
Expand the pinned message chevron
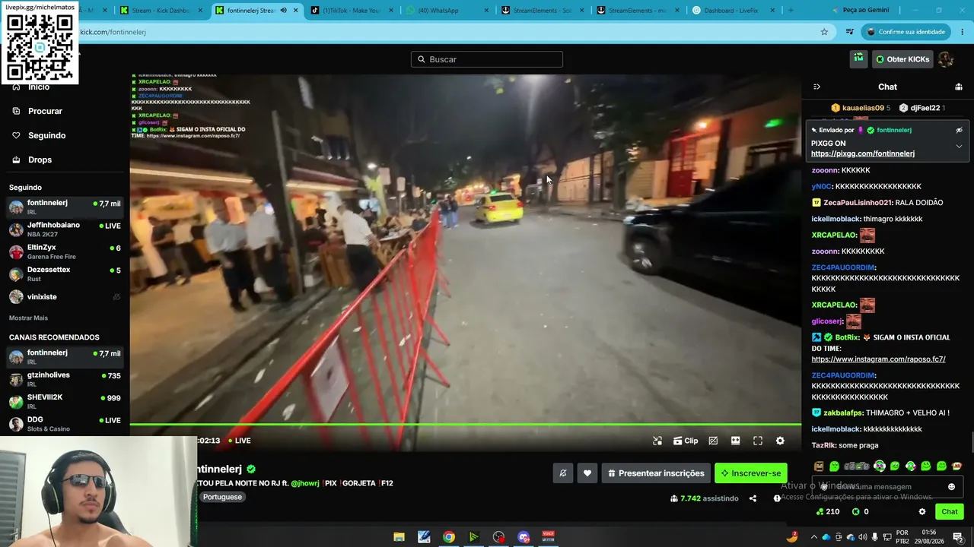960,147
